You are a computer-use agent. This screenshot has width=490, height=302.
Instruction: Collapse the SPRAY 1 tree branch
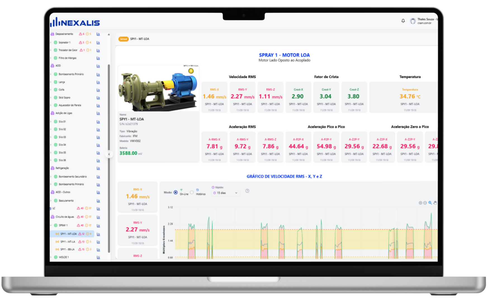(x=51, y=225)
